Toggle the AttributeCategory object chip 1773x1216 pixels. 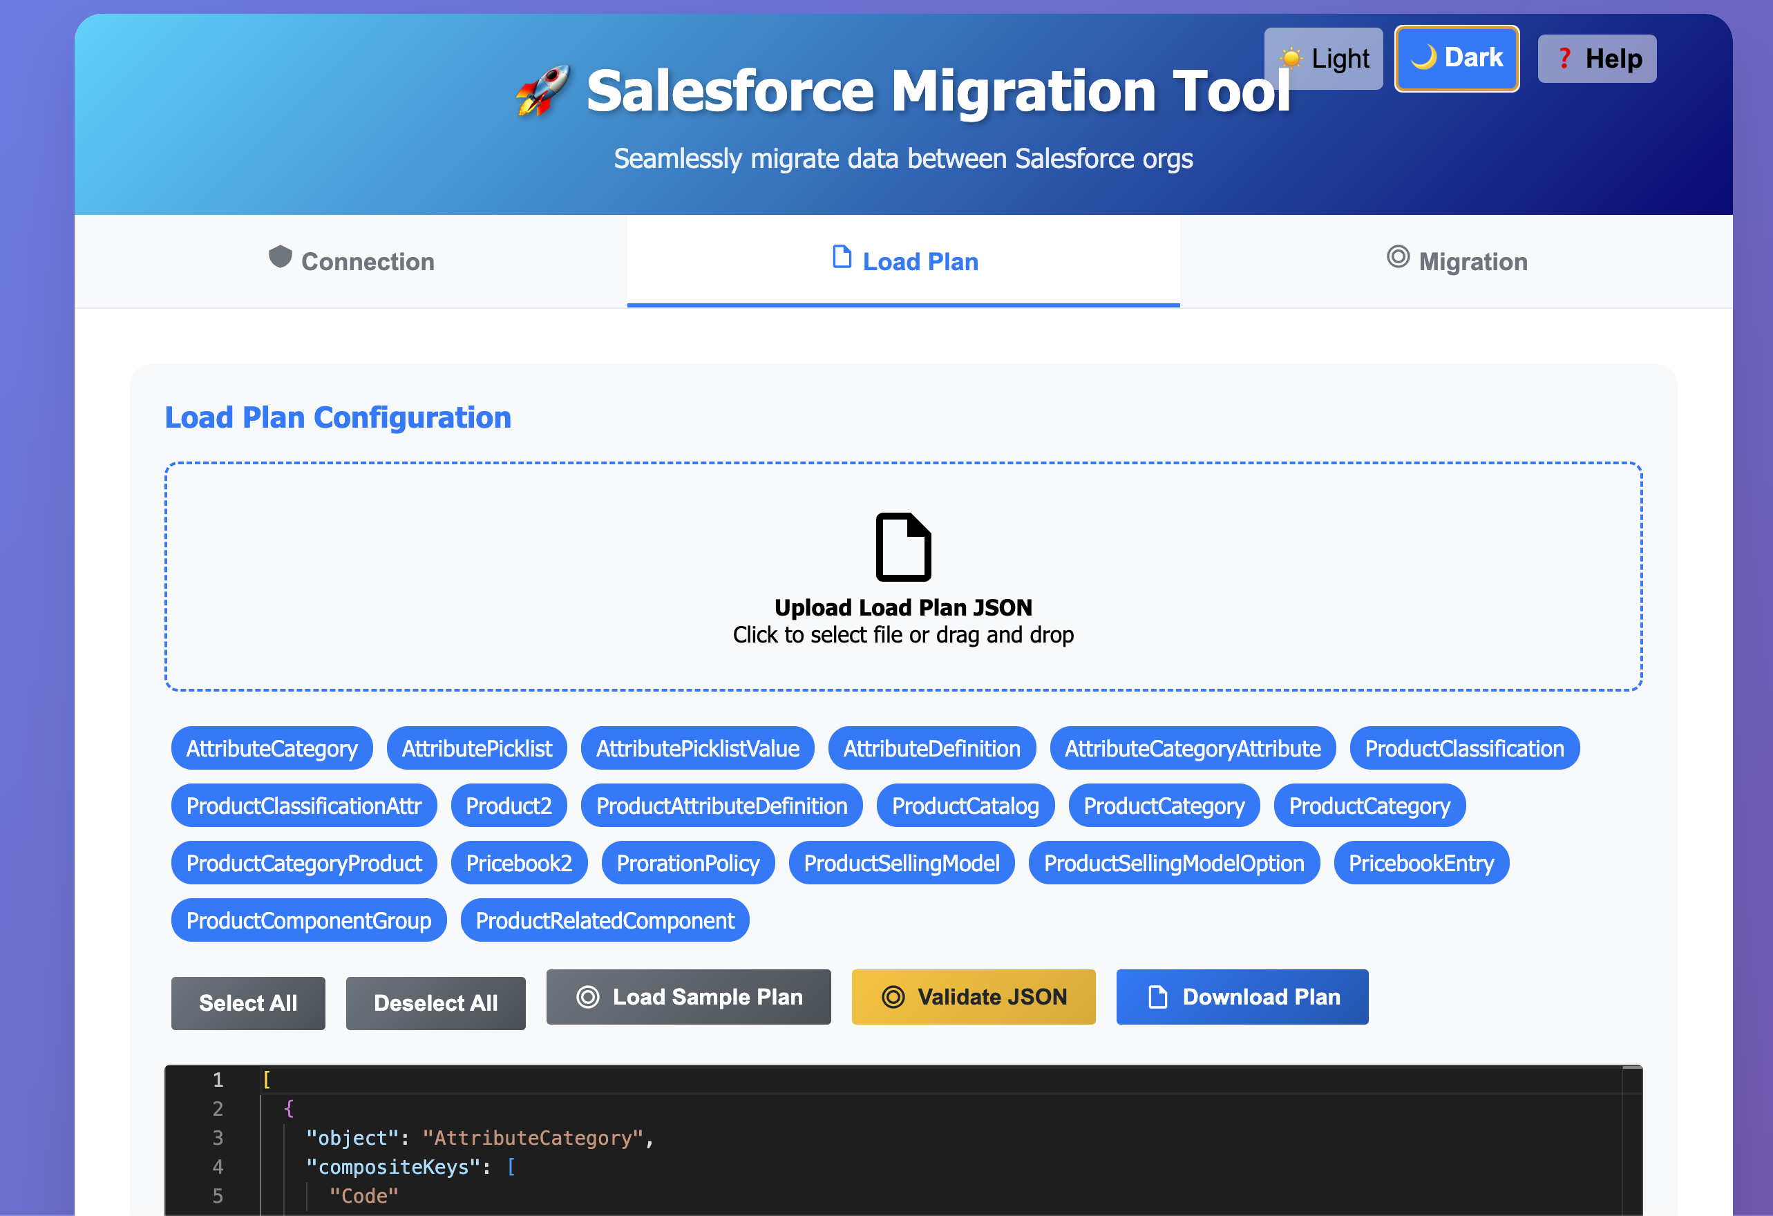[272, 748]
